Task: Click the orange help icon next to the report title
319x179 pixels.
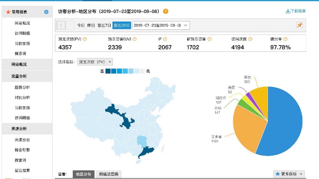Action: (x=165, y=11)
